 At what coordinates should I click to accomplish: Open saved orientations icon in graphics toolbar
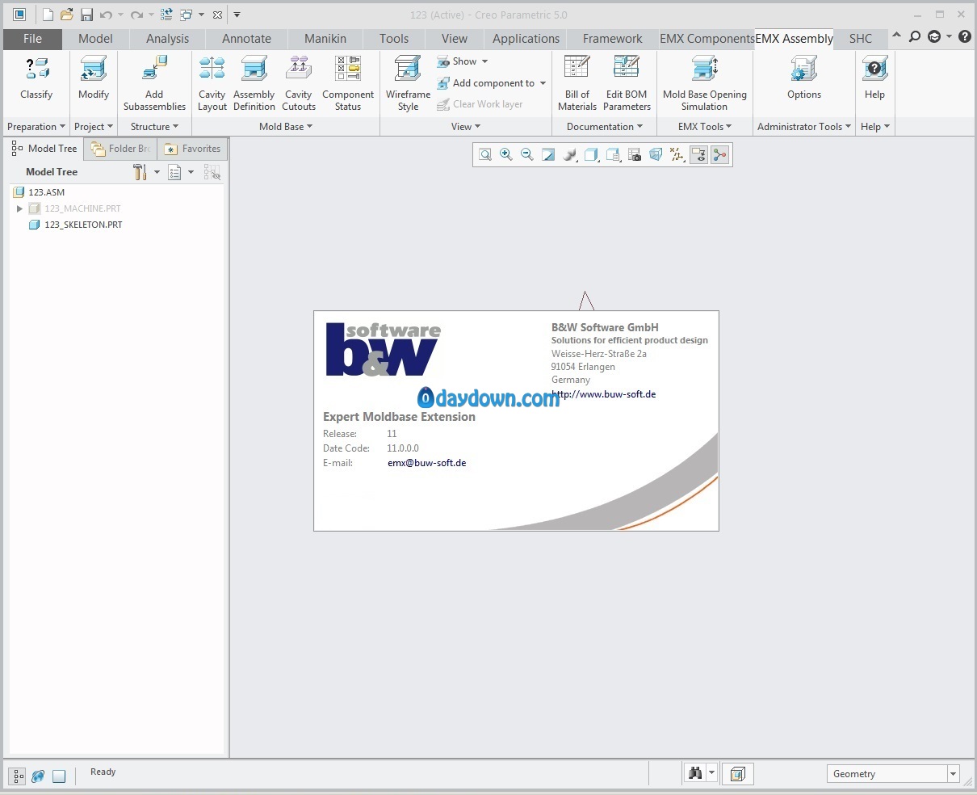[x=613, y=154]
